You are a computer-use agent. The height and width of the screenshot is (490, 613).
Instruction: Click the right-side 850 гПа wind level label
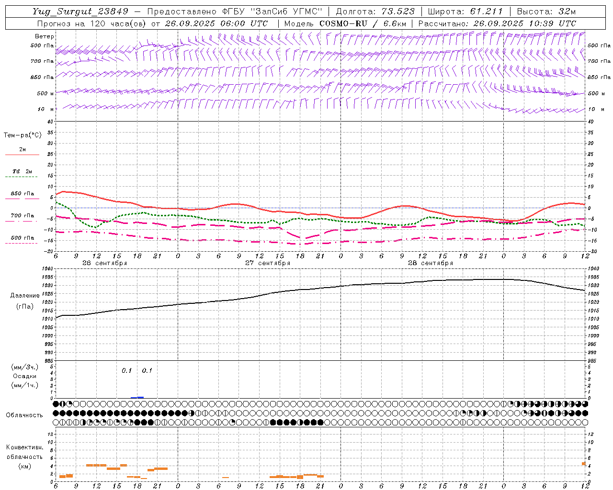[x=599, y=77]
